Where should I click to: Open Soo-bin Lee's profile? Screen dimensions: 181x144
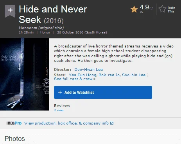(x=134, y=75)
